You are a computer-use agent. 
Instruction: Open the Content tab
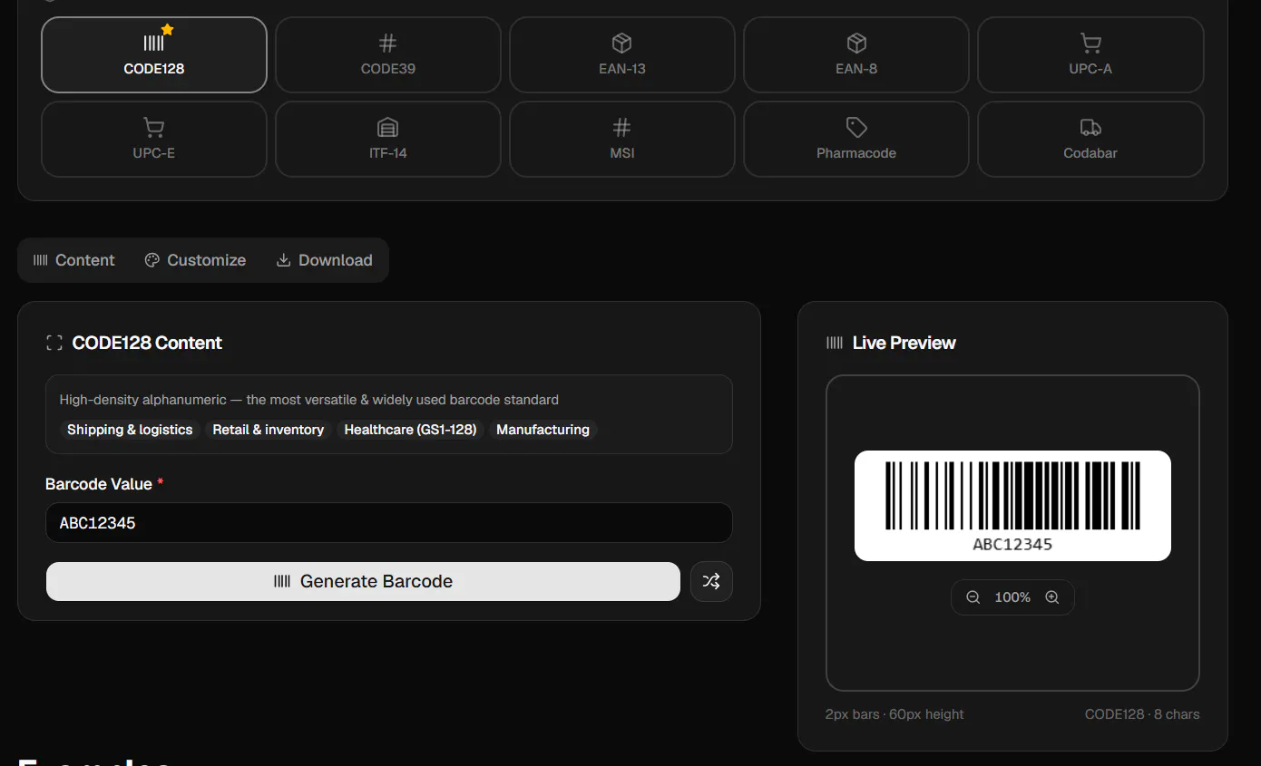tap(74, 260)
